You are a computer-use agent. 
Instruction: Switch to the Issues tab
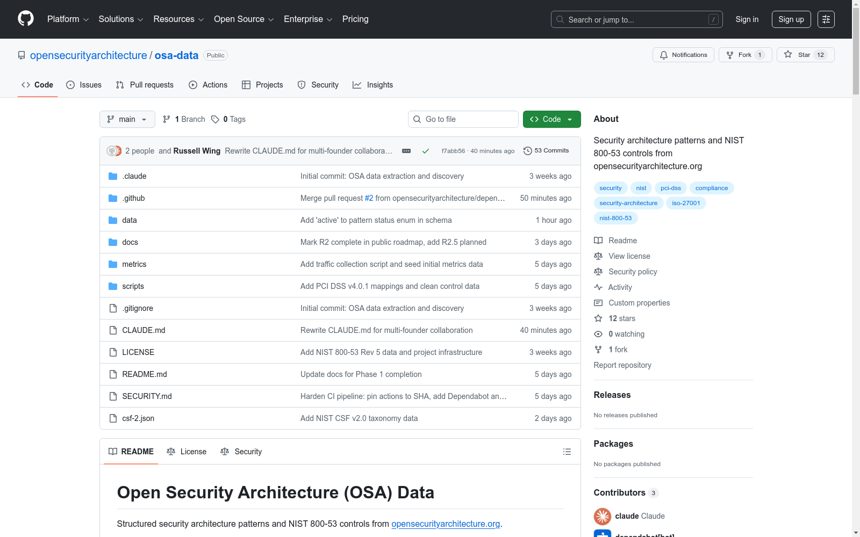point(84,85)
